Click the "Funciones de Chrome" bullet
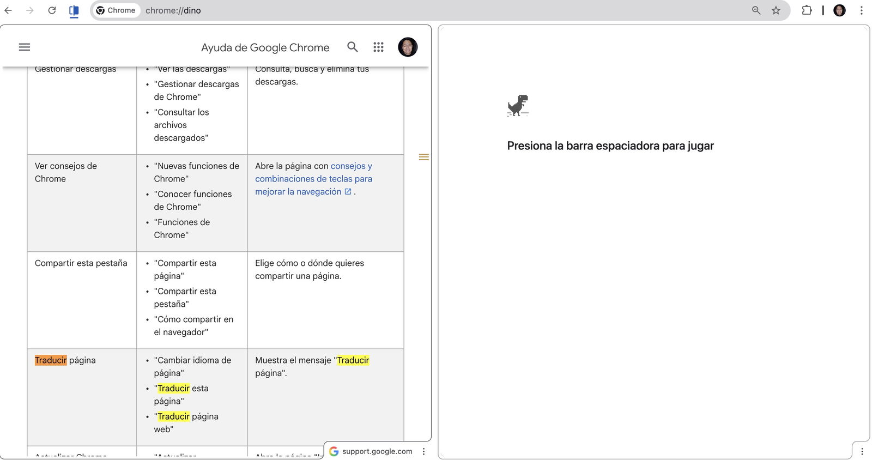The height and width of the screenshot is (460, 872). coord(182,229)
